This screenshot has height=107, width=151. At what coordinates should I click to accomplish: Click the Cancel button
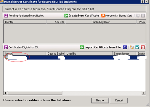click(119, 100)
